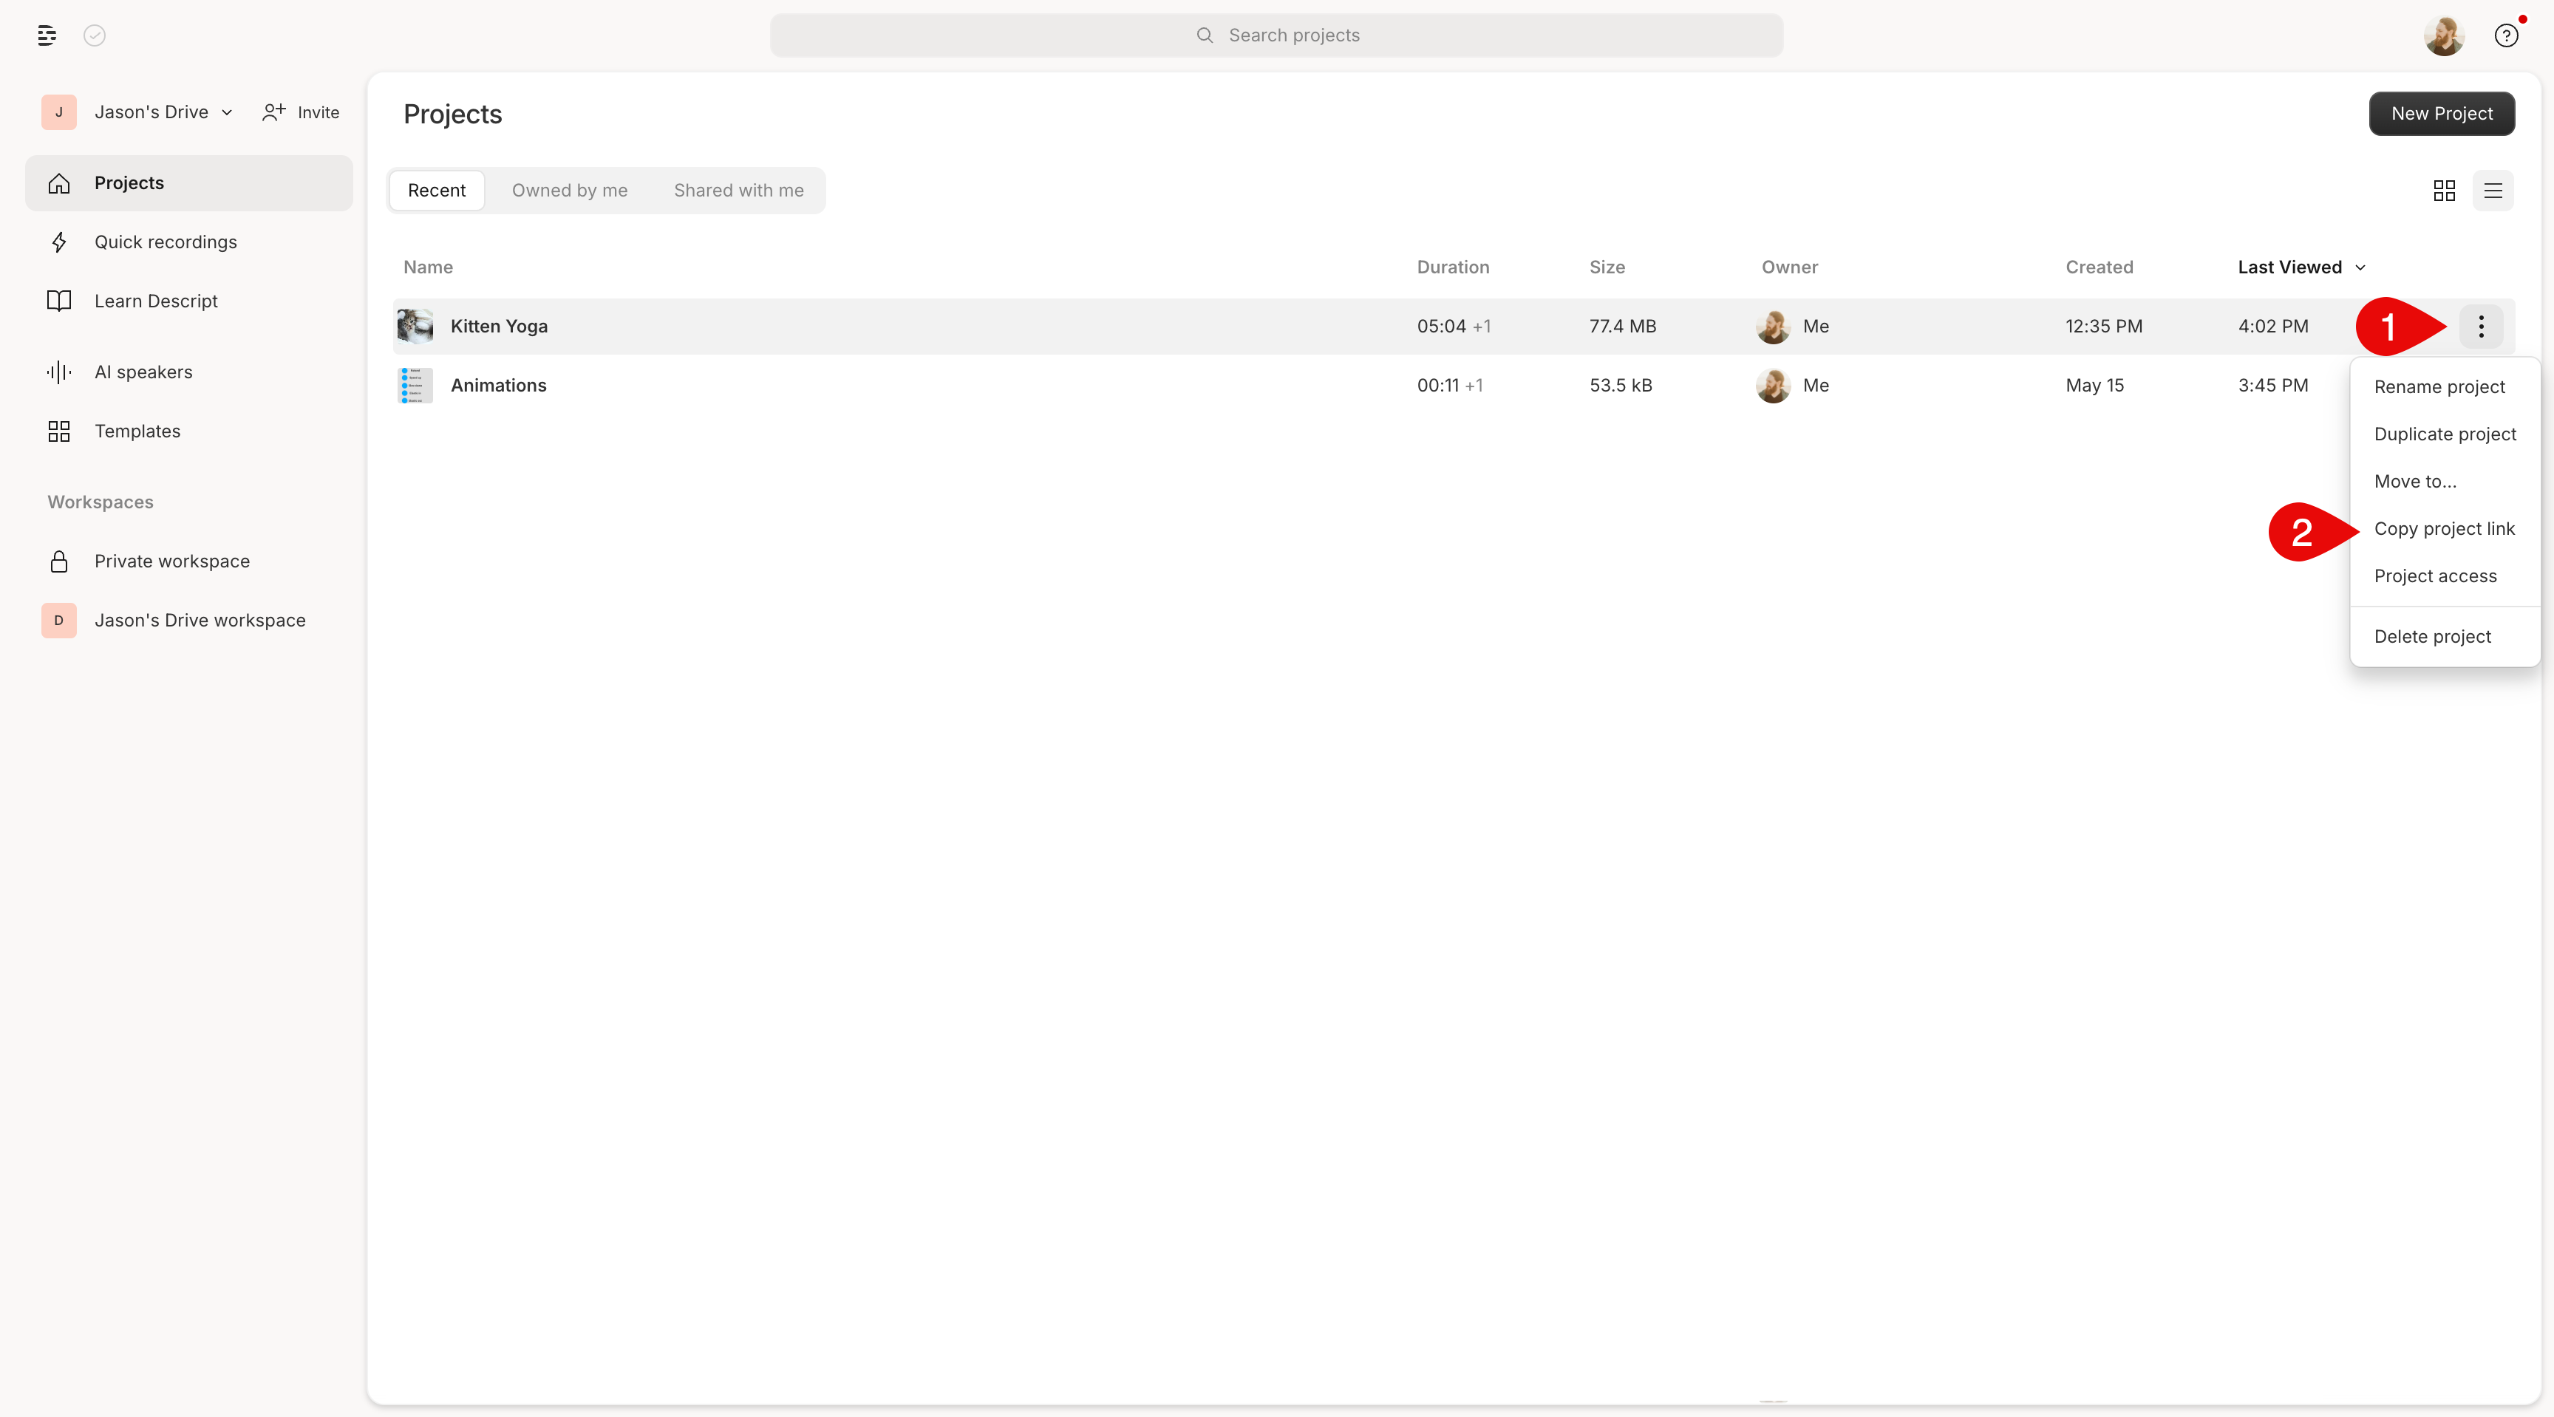Viewport: 2554px width, 1417px height.
Task: Click the Invite people icon
Action: tap(273, 112)
